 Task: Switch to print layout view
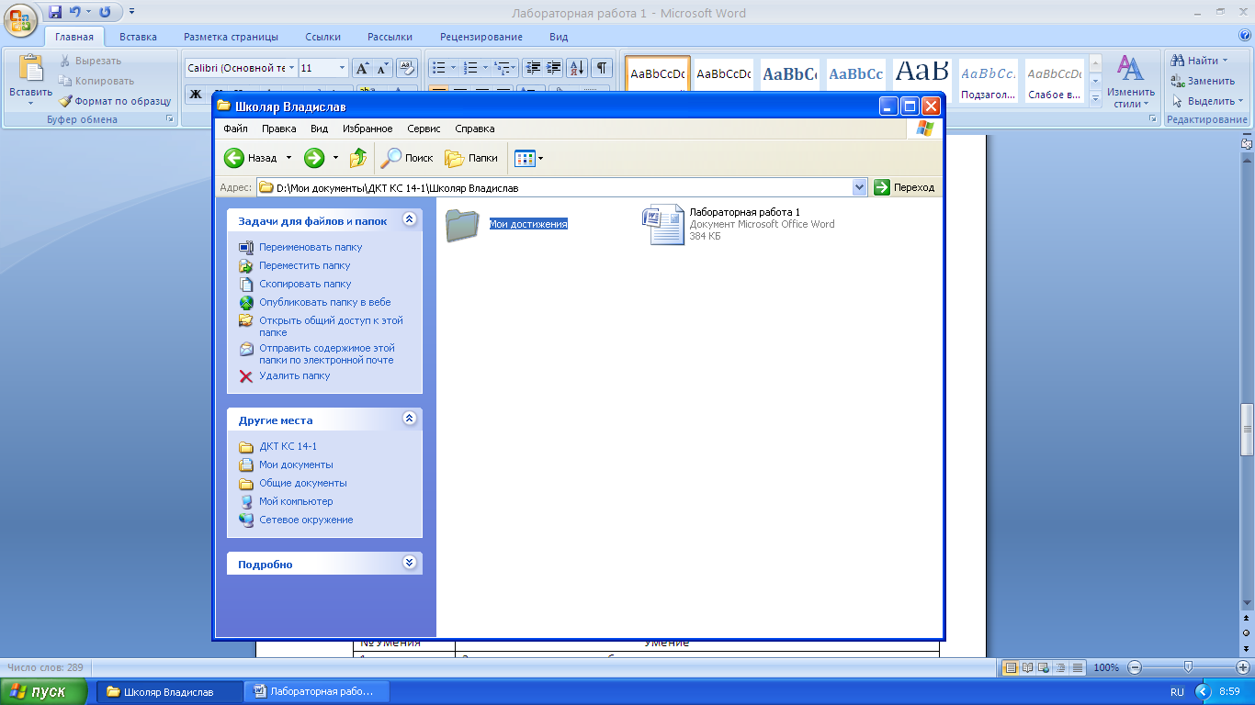pyautogui.click(x=1012, y=667)
